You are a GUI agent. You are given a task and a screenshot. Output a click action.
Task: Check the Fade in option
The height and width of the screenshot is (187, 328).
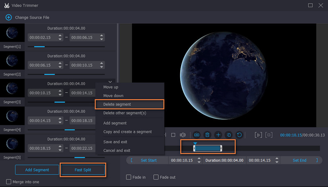click(128, 177)
